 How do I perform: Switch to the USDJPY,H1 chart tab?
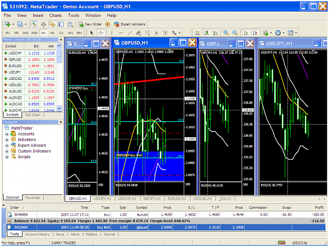click(x=103, y=199)
